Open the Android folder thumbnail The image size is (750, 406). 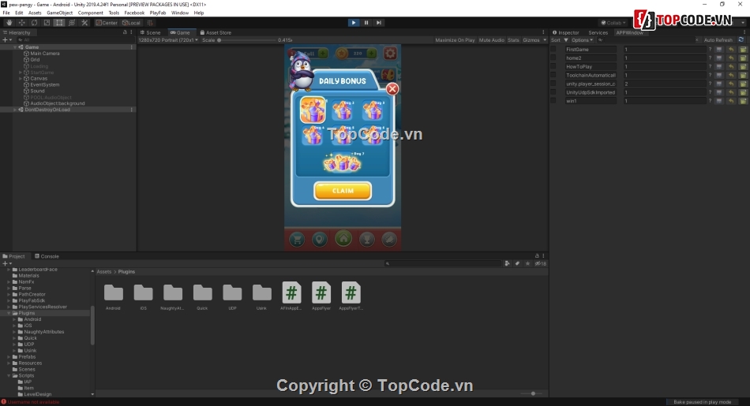(114, 296)
